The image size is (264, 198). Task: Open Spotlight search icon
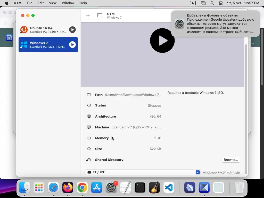point(212,3)
